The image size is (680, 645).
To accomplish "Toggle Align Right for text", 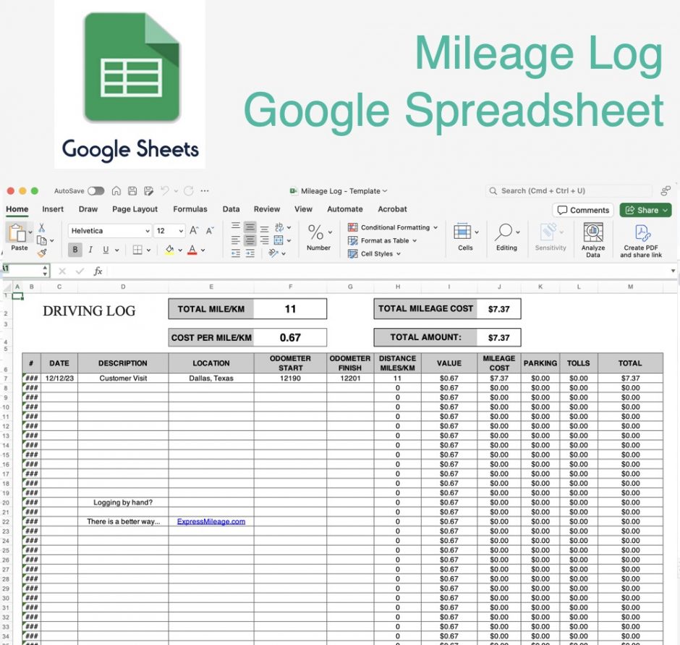I will click(x=264, y=240).
